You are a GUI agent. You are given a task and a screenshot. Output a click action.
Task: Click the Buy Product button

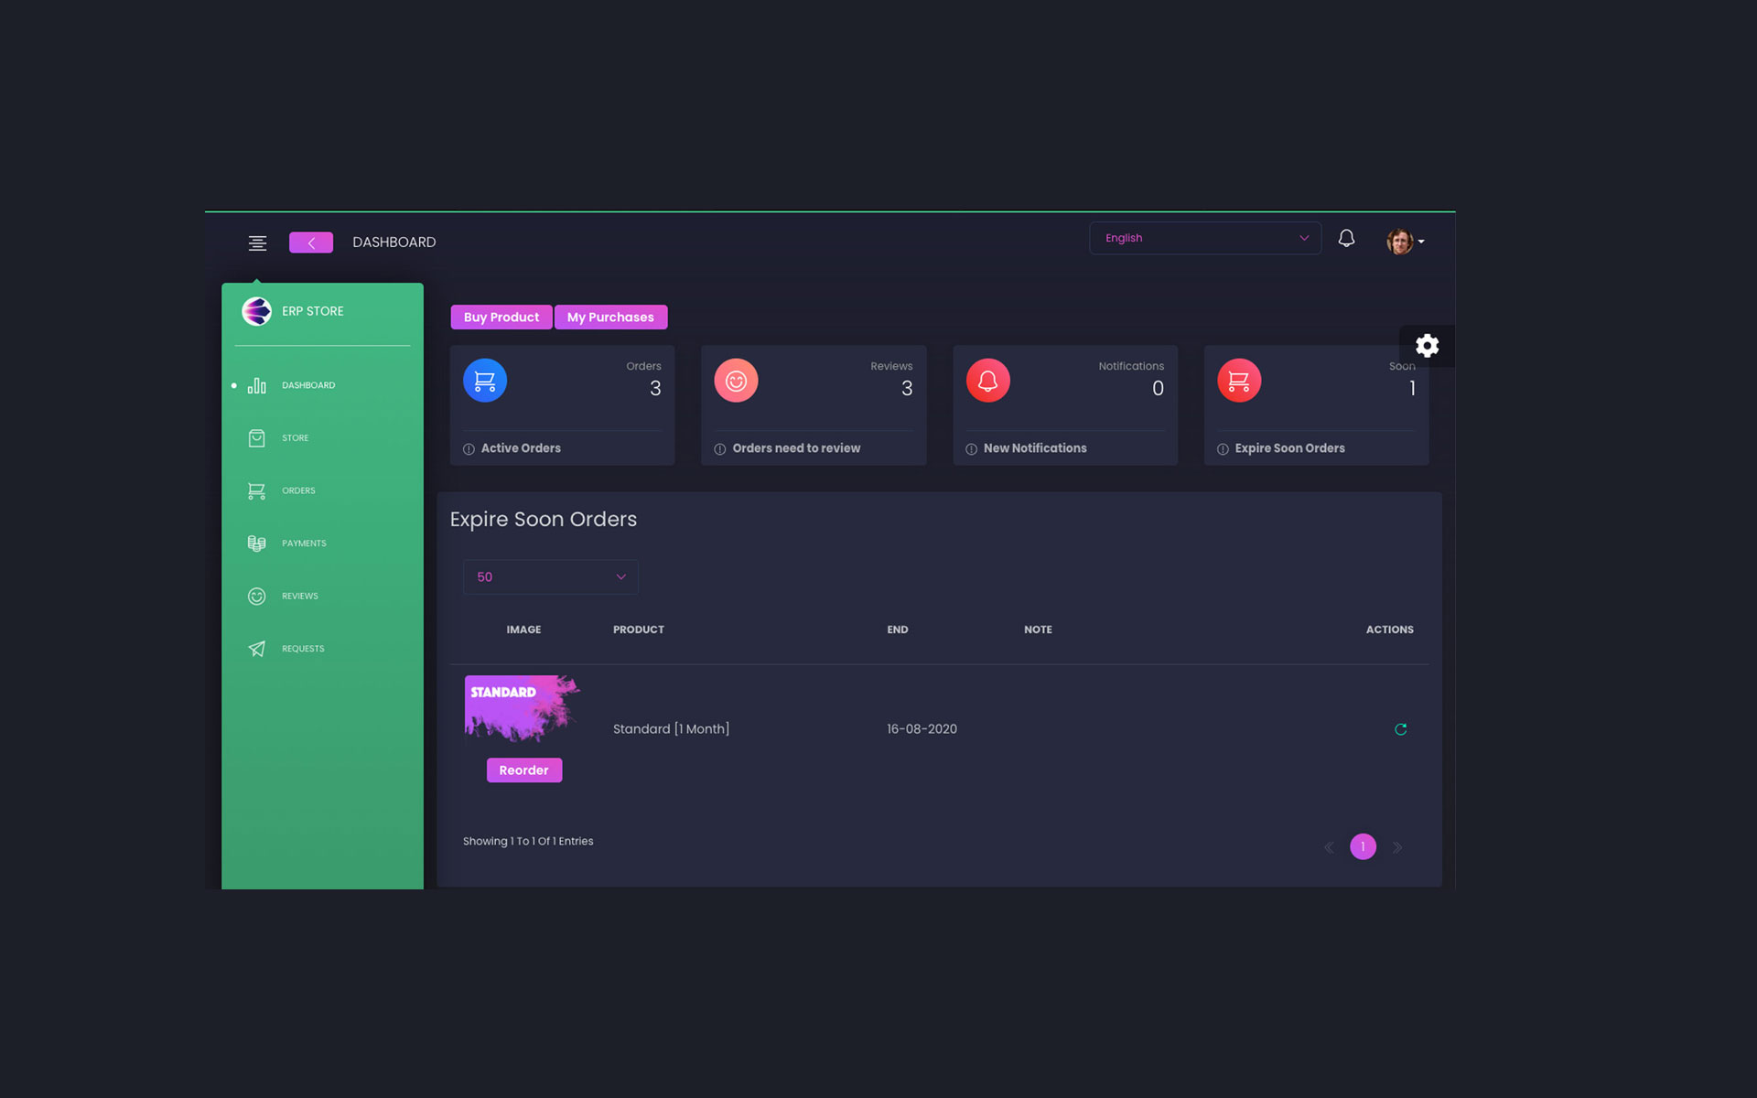point(501,317)
